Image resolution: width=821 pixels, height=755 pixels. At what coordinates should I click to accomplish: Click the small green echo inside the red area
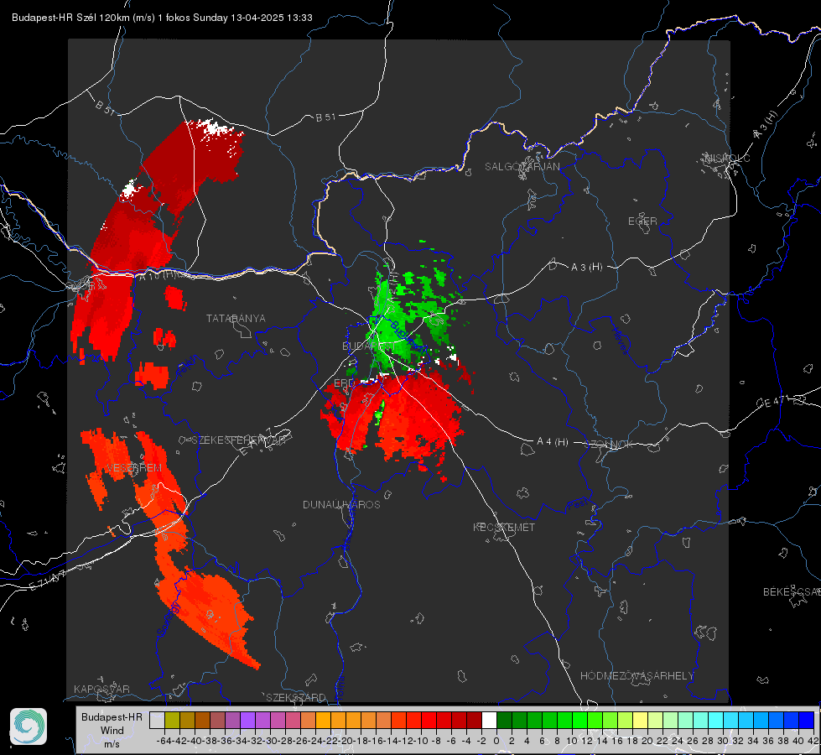(x=380, y=413)
